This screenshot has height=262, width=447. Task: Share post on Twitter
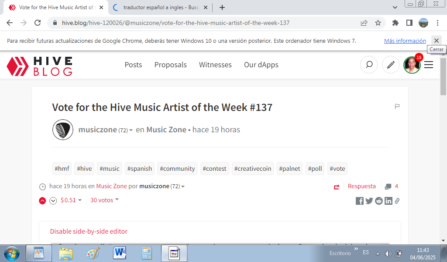pos(369,201)
